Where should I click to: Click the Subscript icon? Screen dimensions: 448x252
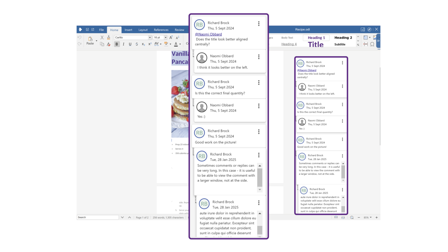point(143,44)
